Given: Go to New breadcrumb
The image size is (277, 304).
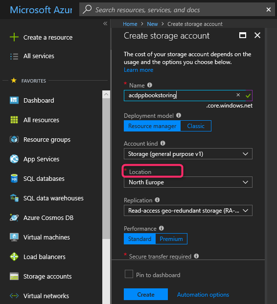Looking at the screenshot, I should coord(152,24).
